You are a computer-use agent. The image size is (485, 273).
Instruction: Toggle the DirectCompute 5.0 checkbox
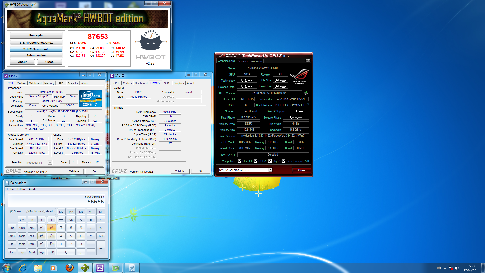[x=284, y=161]
